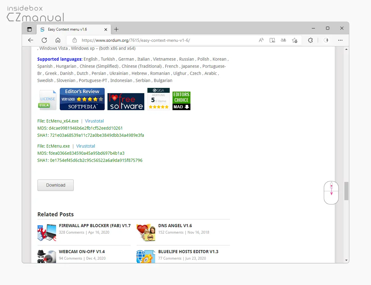Open Virustotal link for EcMenu.exe
371x285 pixels.
pyautogui.click(x=85, y=146)
